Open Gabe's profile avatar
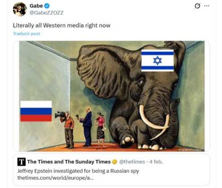The width and height of the screenshot is (222, 188). point(20,9)
